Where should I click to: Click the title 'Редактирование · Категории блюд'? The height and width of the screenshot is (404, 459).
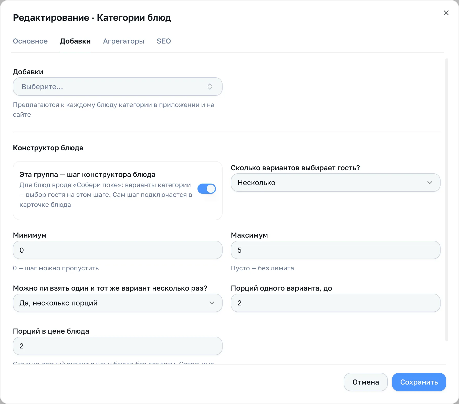click(x=92, y=18)
